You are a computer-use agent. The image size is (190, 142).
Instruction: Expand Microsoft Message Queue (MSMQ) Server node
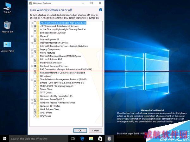point(32,56)
